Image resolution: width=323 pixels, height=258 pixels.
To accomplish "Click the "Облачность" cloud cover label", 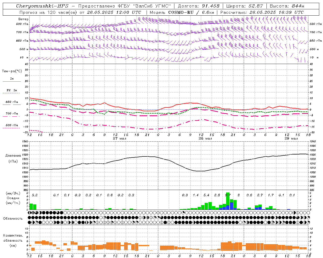I will [x=13, y=218].
